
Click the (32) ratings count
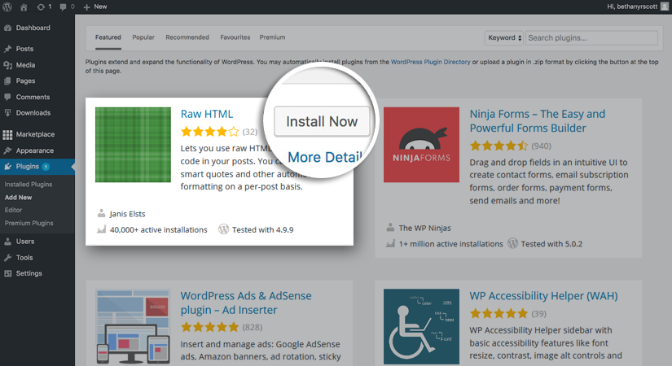[x=250, y=133]
